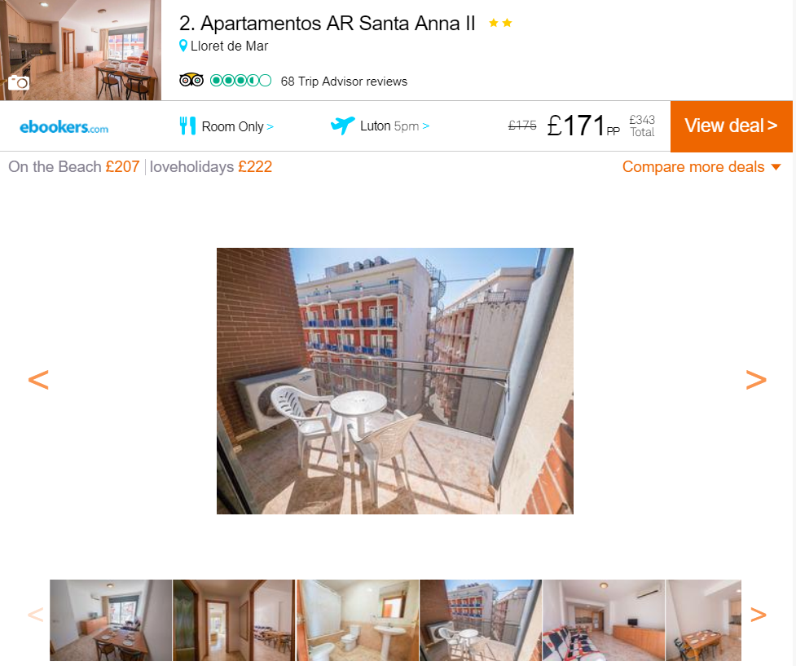796x666 pixels.
Task: Open Luton 5pm flight options
Action: 395,126
